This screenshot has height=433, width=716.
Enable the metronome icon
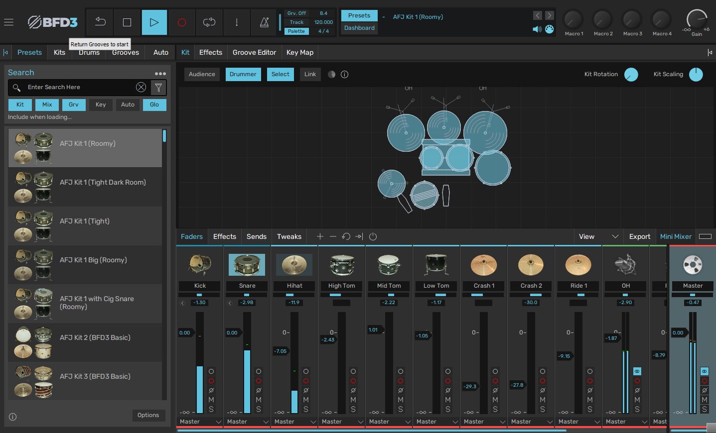pos(264,22)
